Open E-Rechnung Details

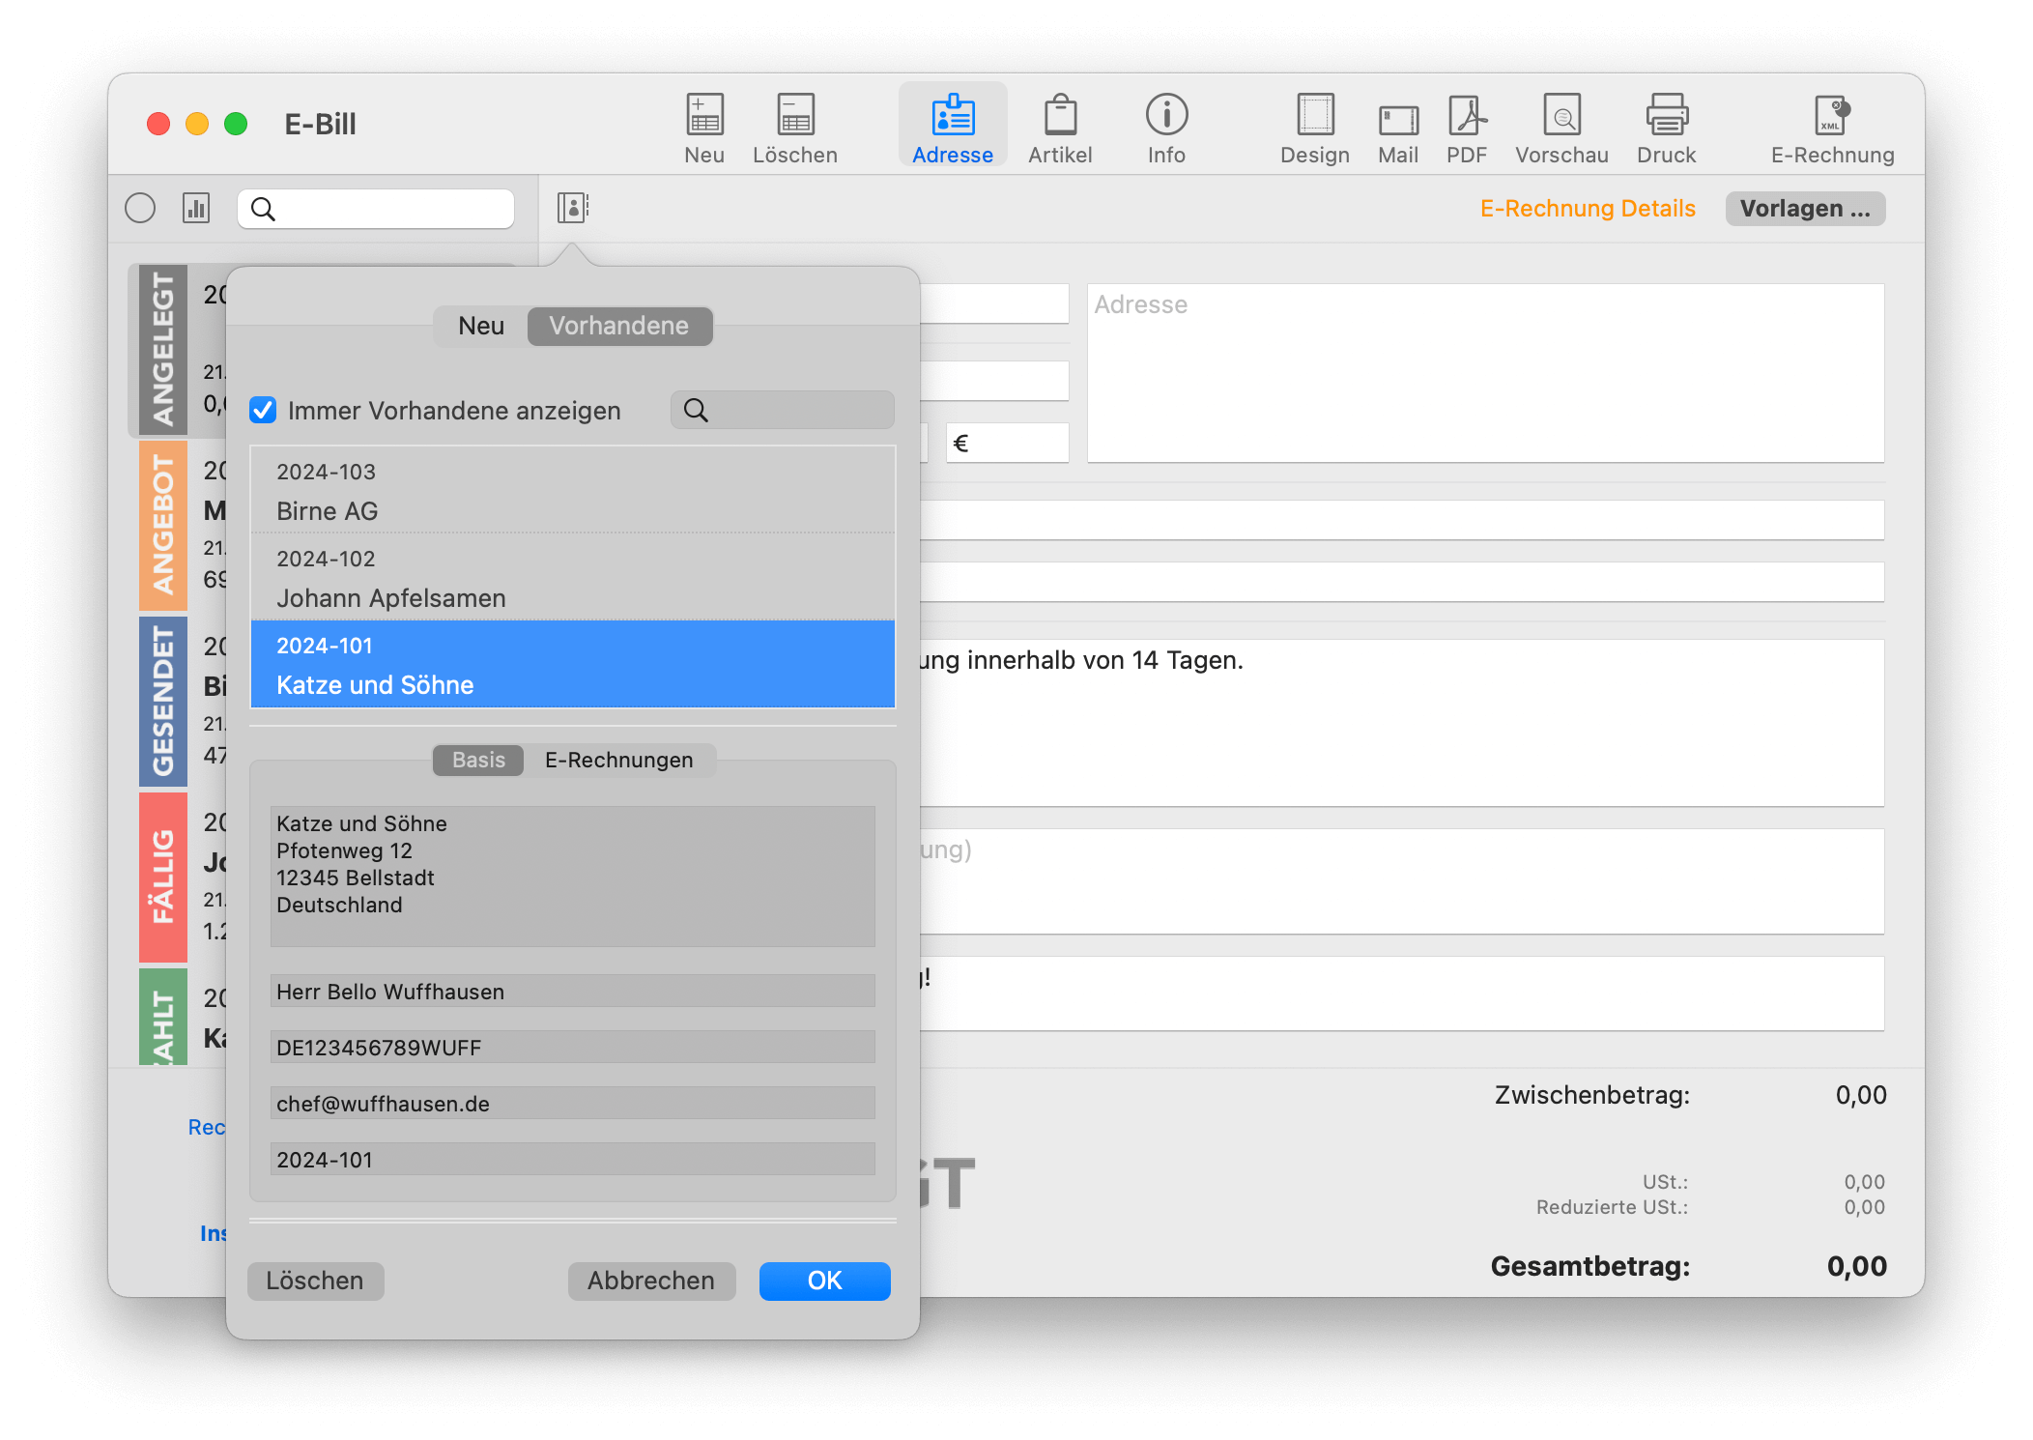[x=1589, y=208]
